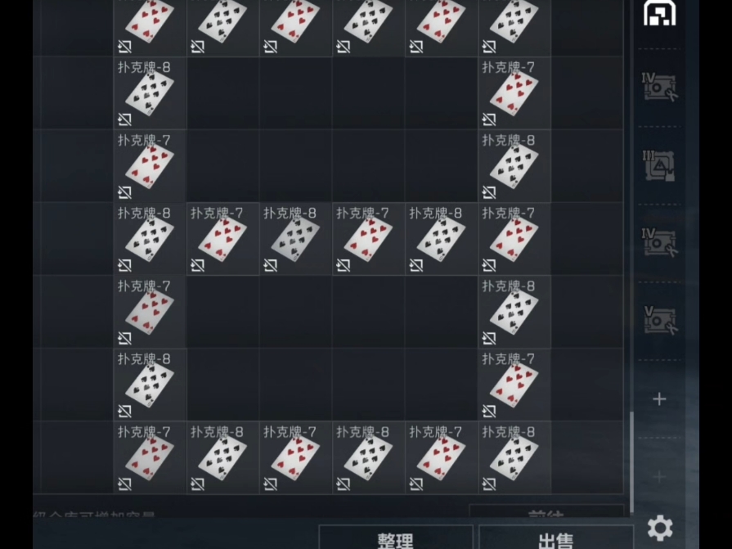Click the bound-item icon on the bottom-right corner 扑克牌-8
This screenshot has height=549, width=732.
(489, 484)
